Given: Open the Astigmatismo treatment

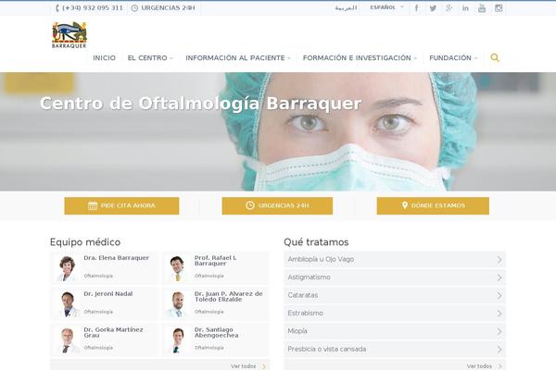Looking at the screenshot, I should [x=395, y=277].
